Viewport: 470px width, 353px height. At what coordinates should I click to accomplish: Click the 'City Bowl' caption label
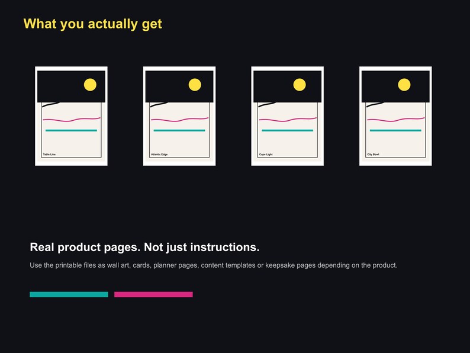(373, 155)
